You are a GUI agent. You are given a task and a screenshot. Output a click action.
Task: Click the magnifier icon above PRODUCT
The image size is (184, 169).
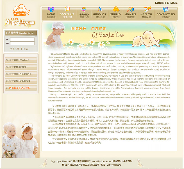pos(99,9)
